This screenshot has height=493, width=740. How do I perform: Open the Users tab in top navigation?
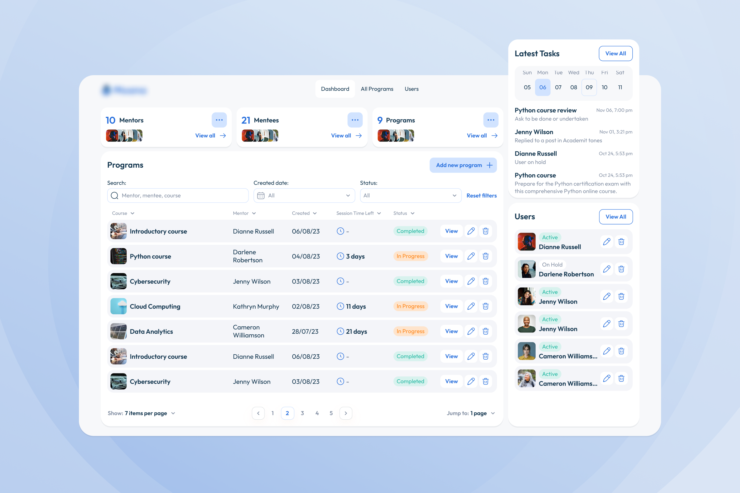click(x=411, y=89)
